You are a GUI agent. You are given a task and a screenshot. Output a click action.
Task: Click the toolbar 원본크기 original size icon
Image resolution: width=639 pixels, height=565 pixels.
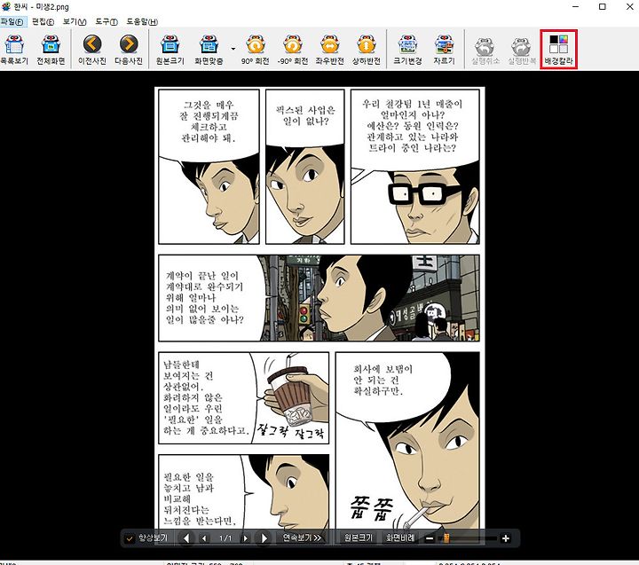pyautogui.click(x=170, y=50)
